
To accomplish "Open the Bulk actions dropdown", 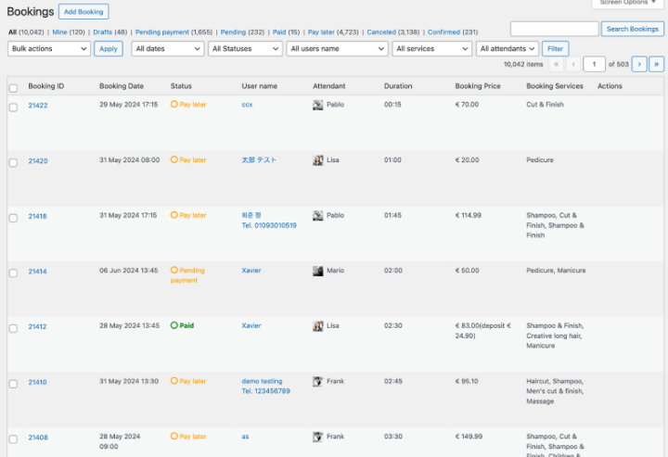I will coord(49,49).
